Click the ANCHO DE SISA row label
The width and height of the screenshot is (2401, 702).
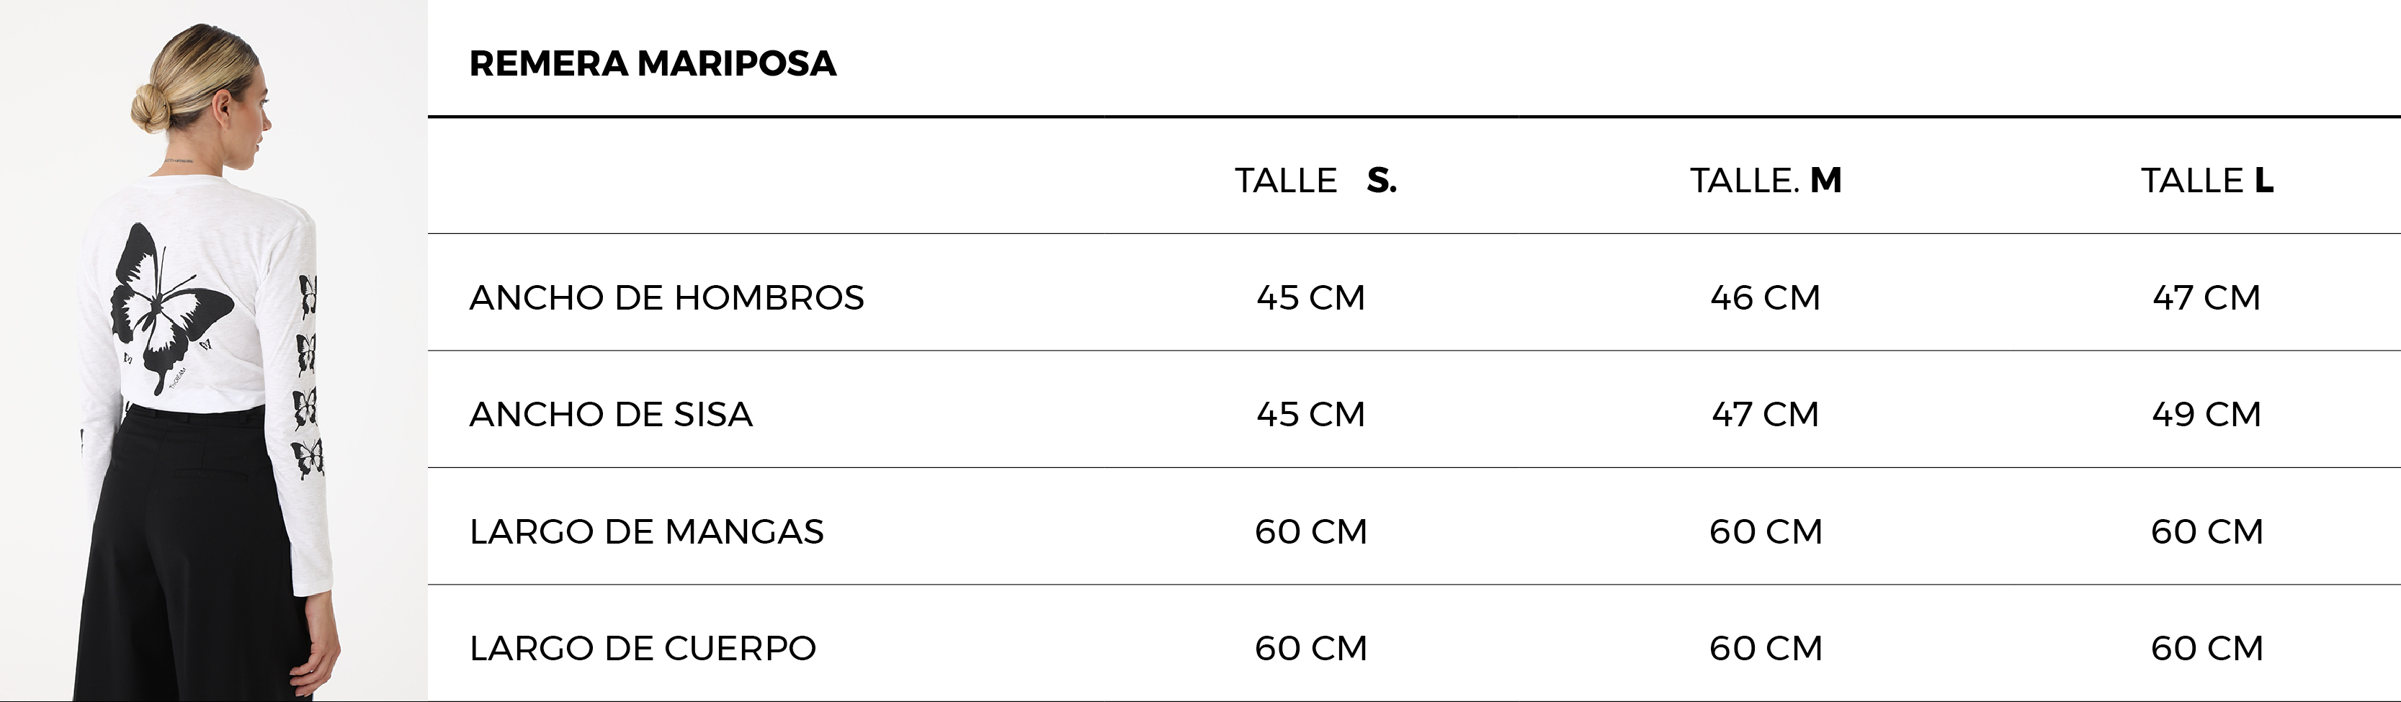(610, 414)
